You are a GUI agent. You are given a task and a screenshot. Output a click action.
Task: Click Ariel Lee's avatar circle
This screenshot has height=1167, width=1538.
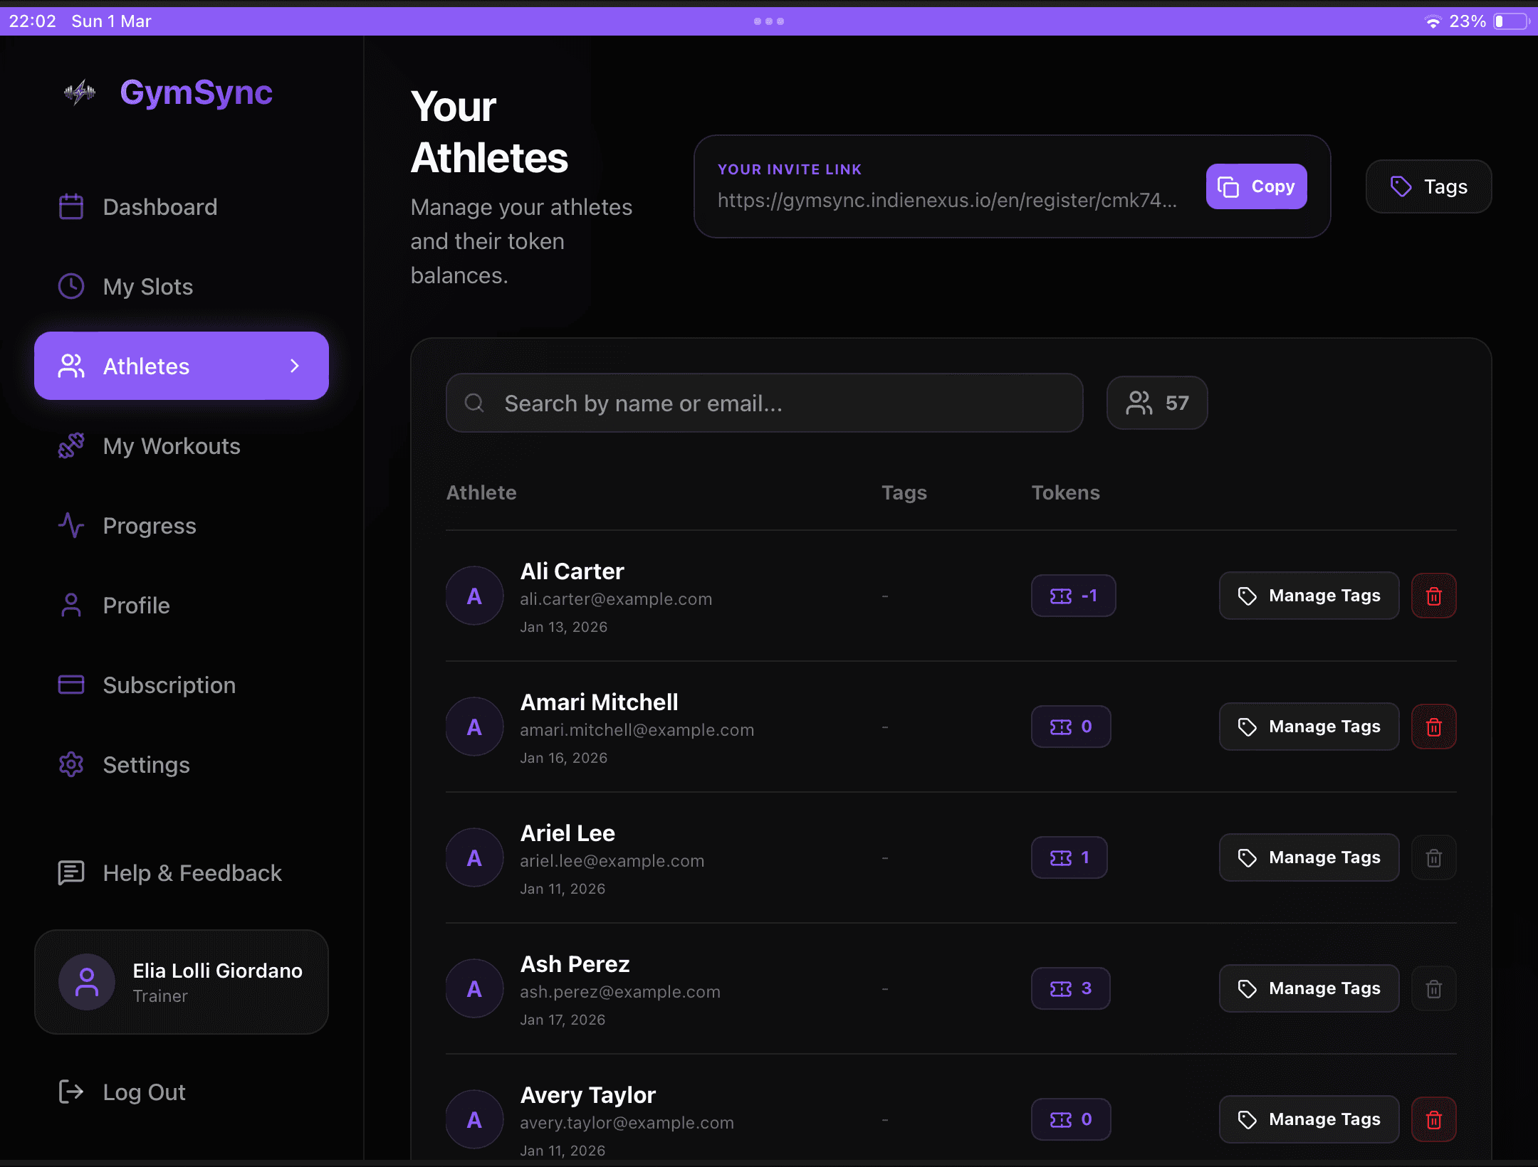click(x=474, y=857)
